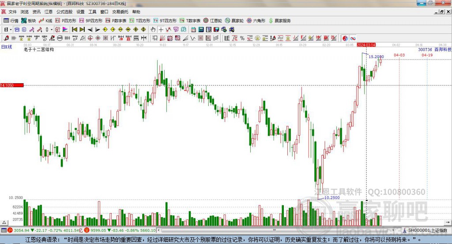
Task: Click the 15.2000 high price label
Action: (x=376, y=57)
